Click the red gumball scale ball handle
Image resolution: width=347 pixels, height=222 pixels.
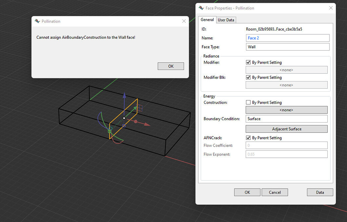136,121
